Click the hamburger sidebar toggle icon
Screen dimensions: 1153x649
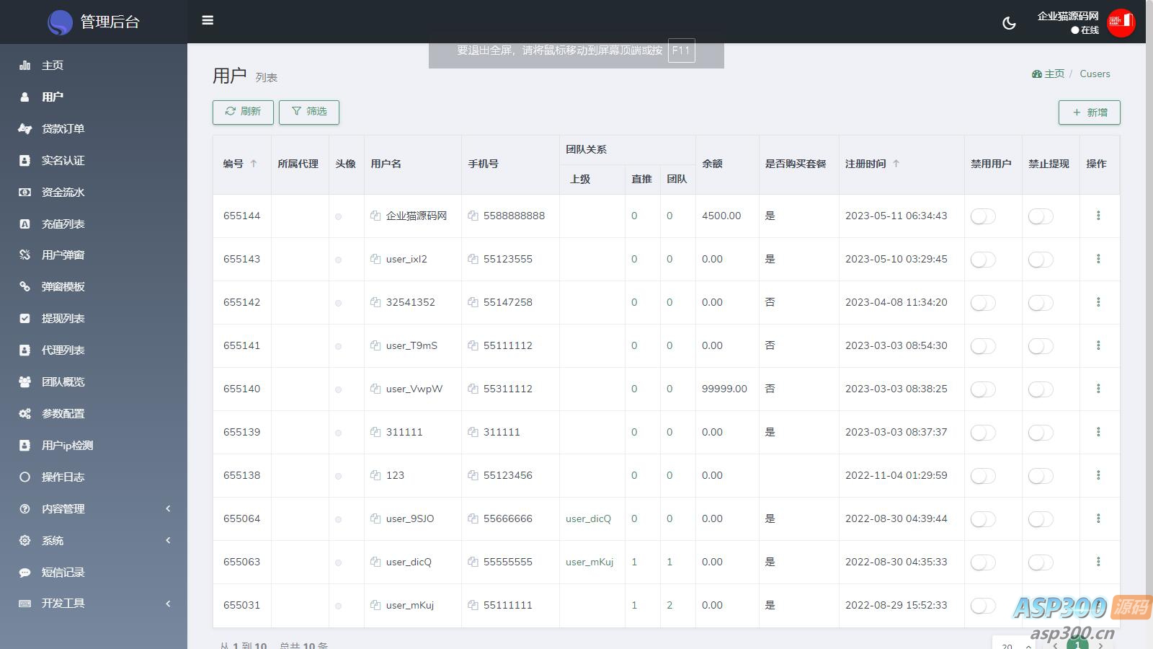208,20
